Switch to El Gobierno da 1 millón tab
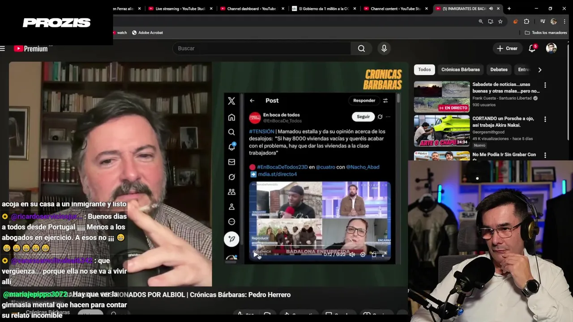Image resolution: width=573 pixels, height=322 pixels. click(x=324, y=8)
